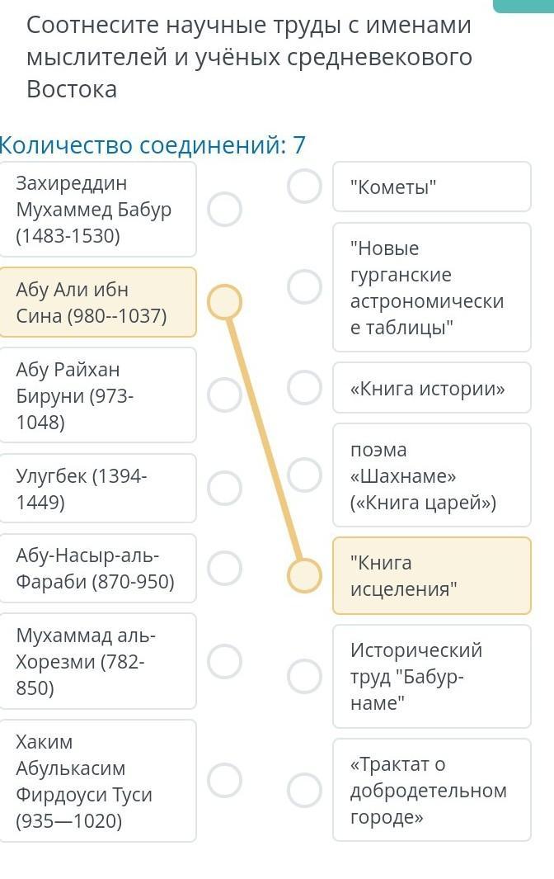Select connector circle beside Захиреддин Мухаммед Бабур

224,209
